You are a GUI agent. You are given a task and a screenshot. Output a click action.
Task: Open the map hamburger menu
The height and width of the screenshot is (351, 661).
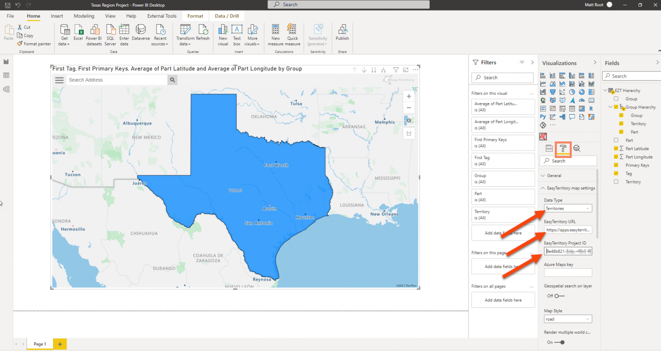[60, 80]
